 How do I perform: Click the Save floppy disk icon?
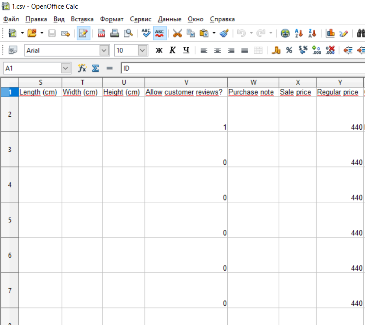(x=52, y=33)
